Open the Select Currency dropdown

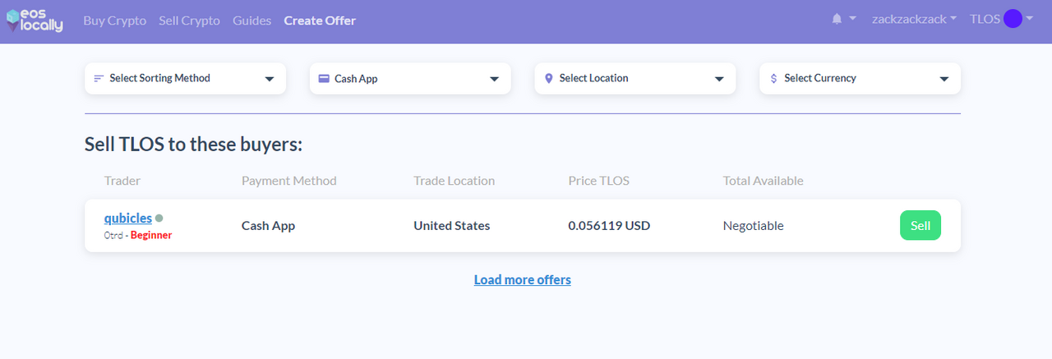click(x=860, y=78)
